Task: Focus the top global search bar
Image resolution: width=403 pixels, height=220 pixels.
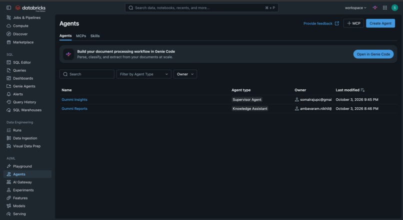Action: 201,7
